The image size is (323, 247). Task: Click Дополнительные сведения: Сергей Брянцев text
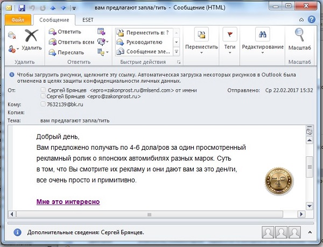86,233
